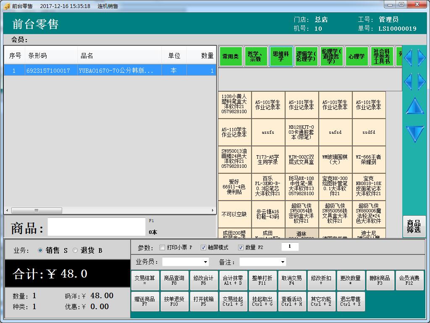The image size is (430, 323).
Task: Select the 思维科学 category tab
Action: pos(281,56)
